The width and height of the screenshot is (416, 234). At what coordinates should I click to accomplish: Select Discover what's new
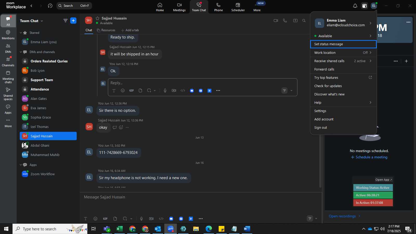pos(343,94)
